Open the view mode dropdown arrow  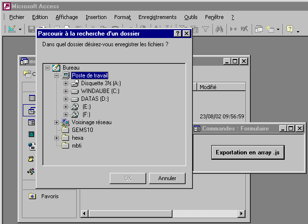[x=20, y=29]
